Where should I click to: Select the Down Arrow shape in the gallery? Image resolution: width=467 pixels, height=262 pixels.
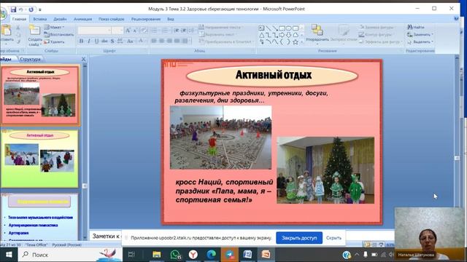(x=289, y=35)
